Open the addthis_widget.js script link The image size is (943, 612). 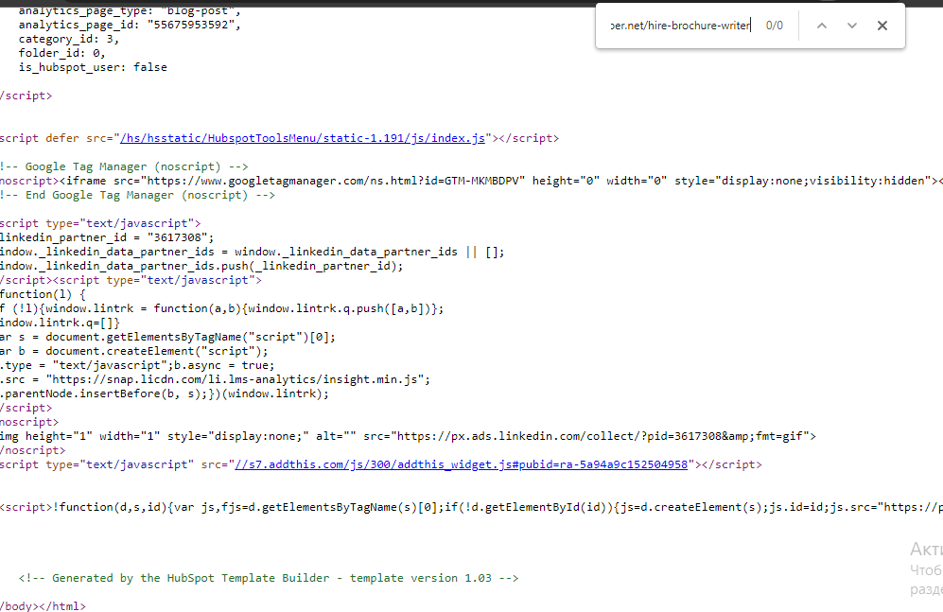(461, 464)
